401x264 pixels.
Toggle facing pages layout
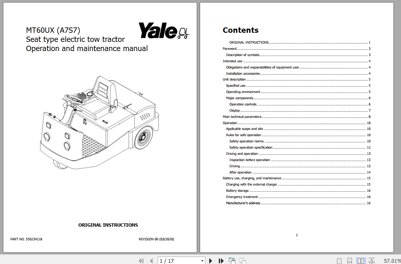pos(360,260)
